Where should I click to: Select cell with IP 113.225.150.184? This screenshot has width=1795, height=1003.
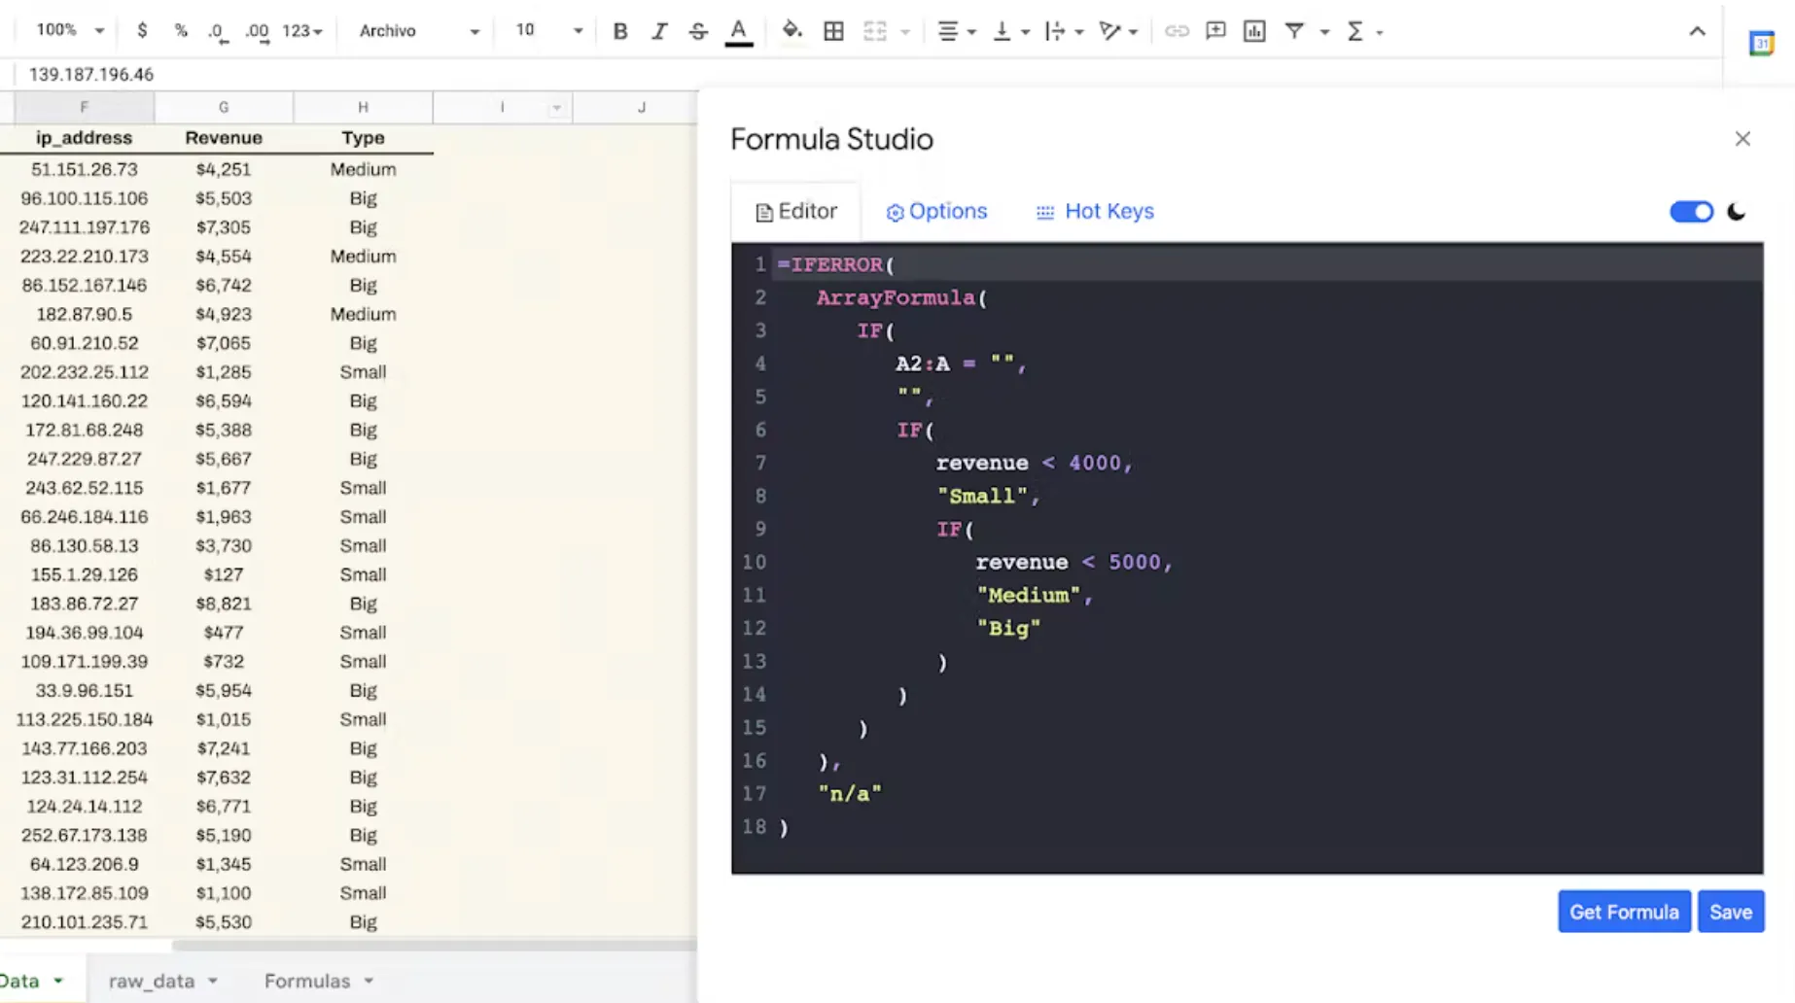pyautogui.click(x=84, y=719)
